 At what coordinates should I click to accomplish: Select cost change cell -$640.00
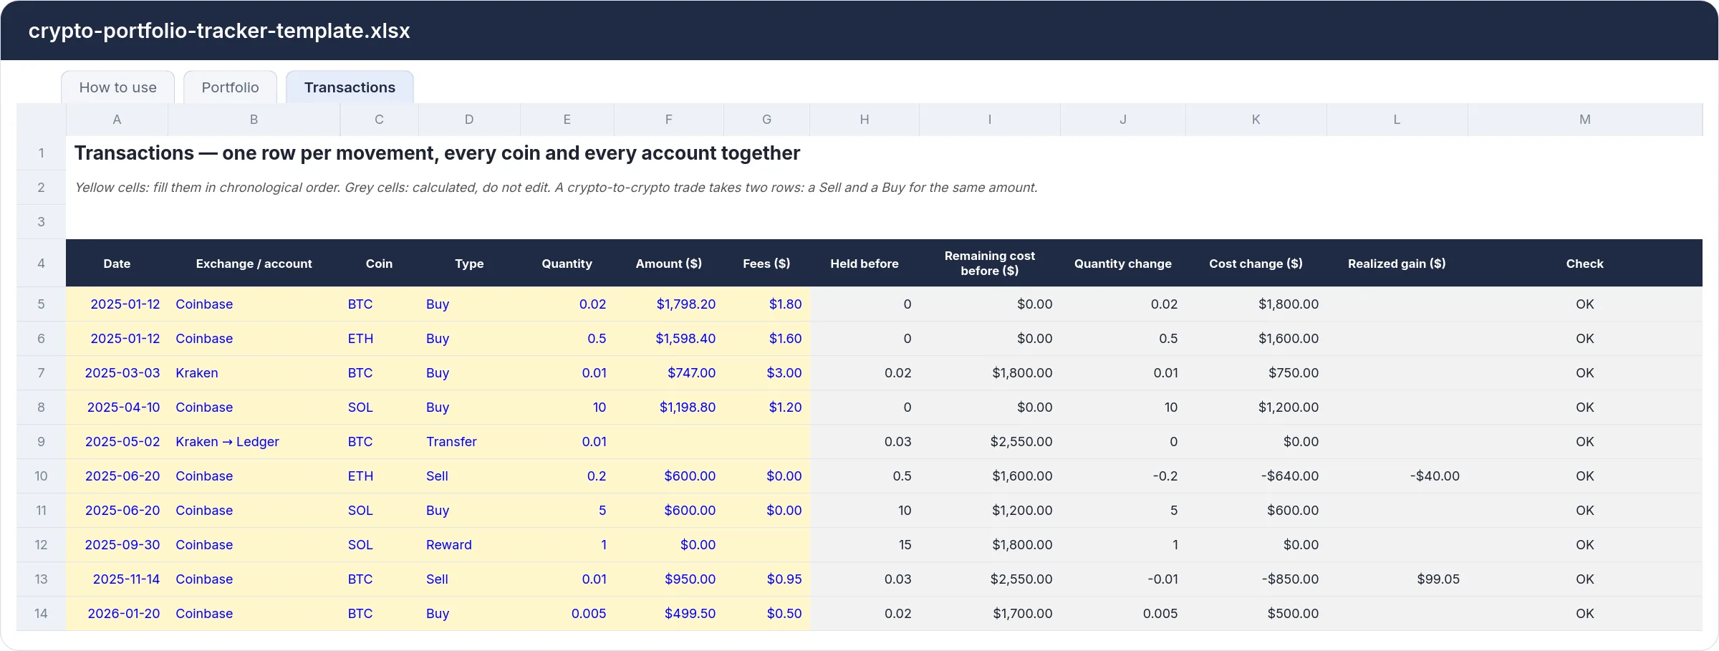(x=1256, y=476)
